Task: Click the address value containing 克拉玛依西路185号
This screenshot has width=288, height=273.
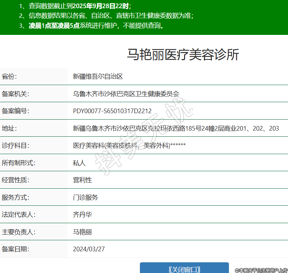Action: click(x=176, y=128)
